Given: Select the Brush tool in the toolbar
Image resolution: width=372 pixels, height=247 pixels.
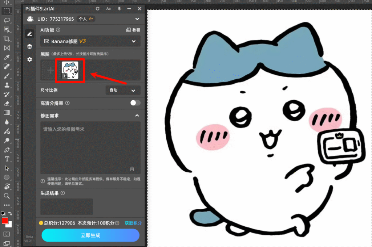Looking at the screenshot, I should (x=7, y=76).
